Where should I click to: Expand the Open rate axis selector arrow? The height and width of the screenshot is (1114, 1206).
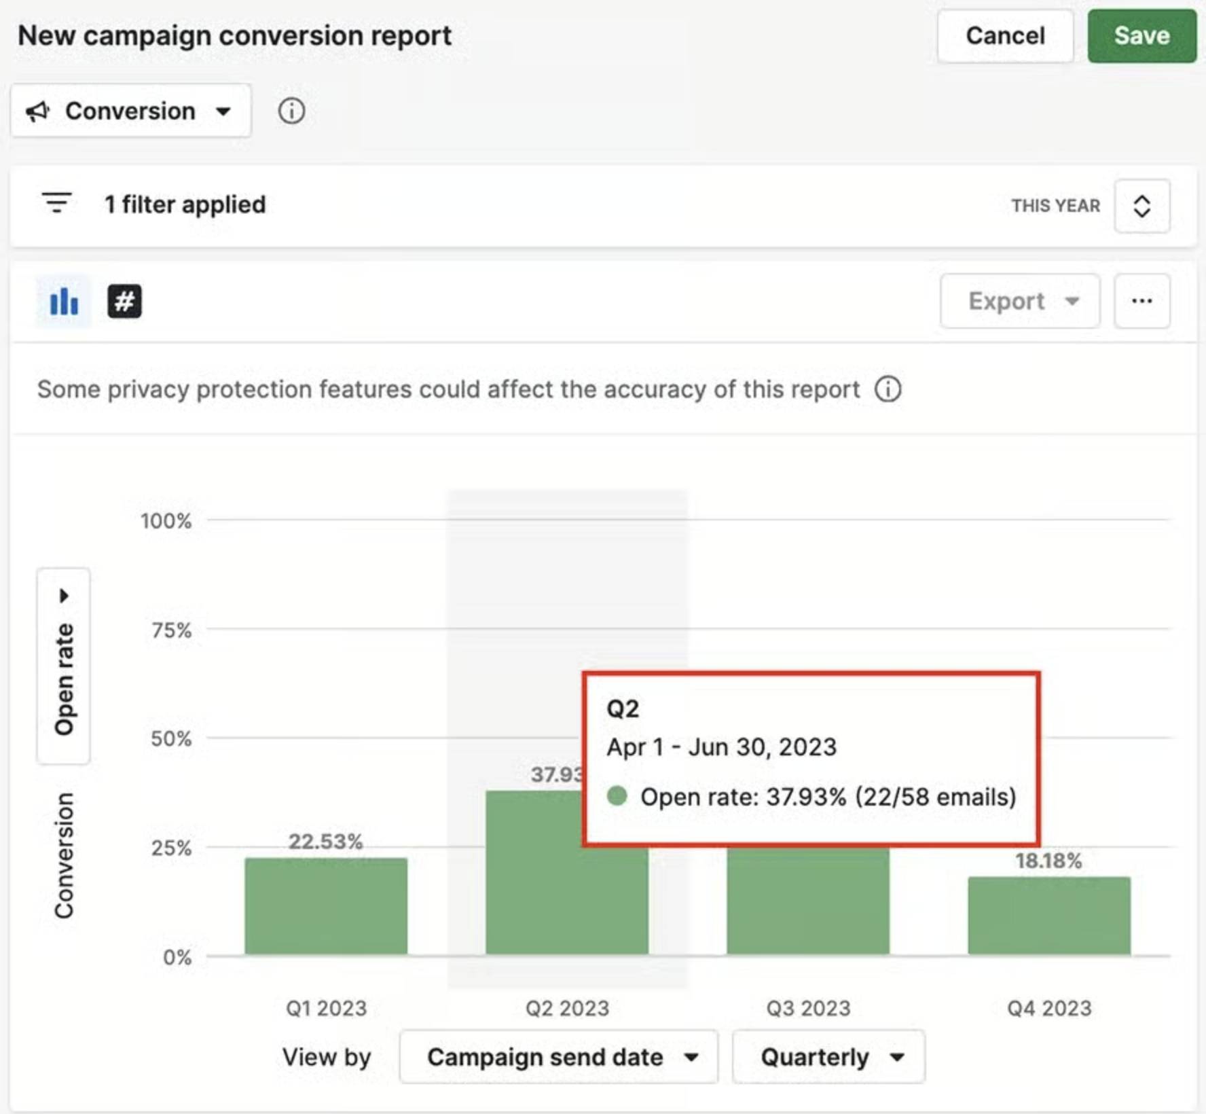(63, 594)
